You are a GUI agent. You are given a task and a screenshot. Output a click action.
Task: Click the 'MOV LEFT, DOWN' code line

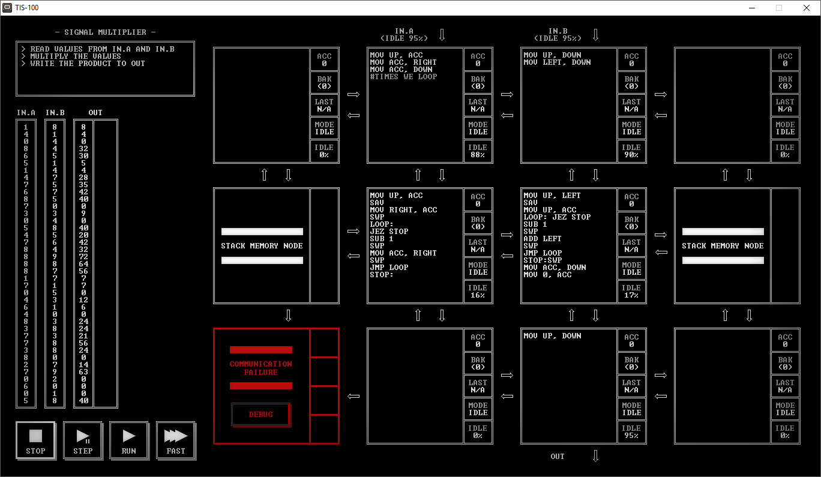pos(557,62)
